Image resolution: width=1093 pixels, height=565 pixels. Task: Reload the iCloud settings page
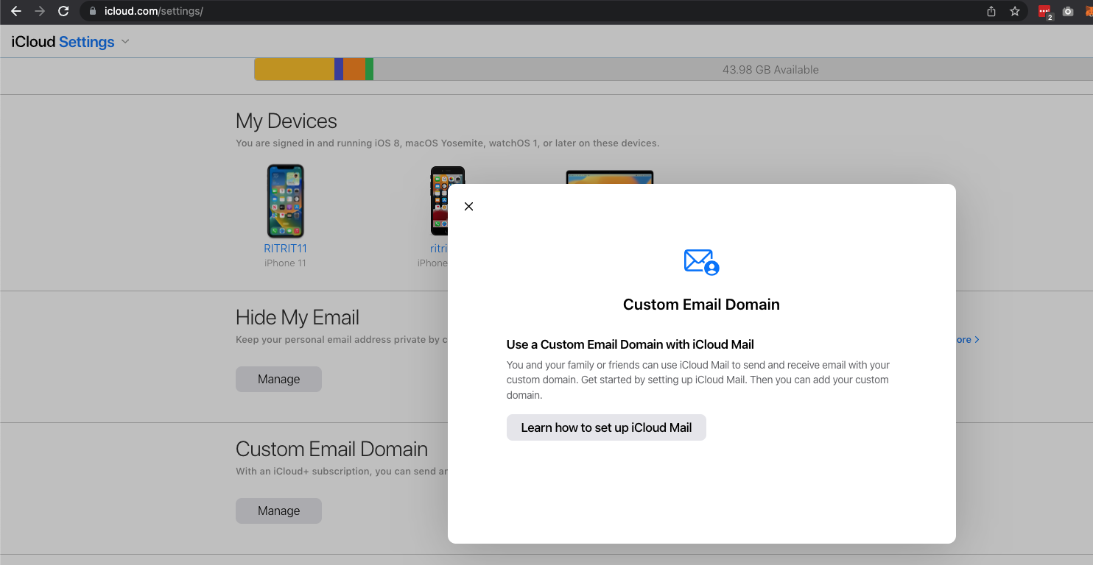[x=63, y=11]
